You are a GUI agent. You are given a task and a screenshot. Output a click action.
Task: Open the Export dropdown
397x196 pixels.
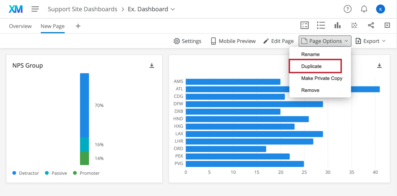point(370,41)
